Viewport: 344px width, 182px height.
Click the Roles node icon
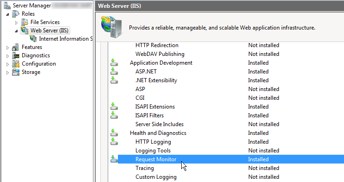click(16, 14)
